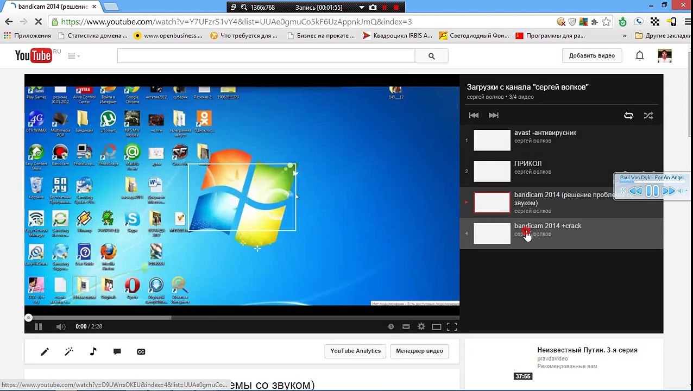The height and width of the screenshot is (391, 693).
Task: Click the Добавить видео button
Action: point(591,55)
